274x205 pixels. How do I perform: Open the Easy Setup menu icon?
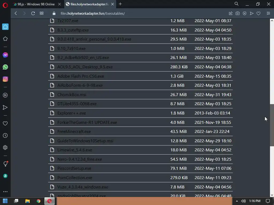pyautogui.click(x=268, y=13)
